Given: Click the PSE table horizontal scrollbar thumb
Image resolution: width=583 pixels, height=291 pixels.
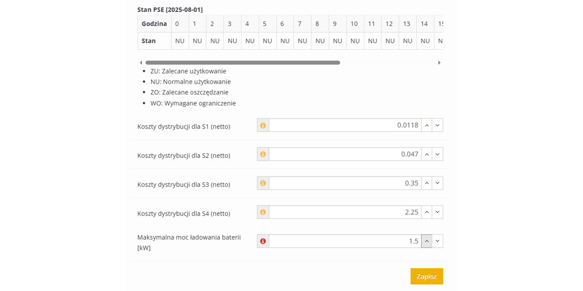Looking at the screenshot, I should (x=243, y=63).
